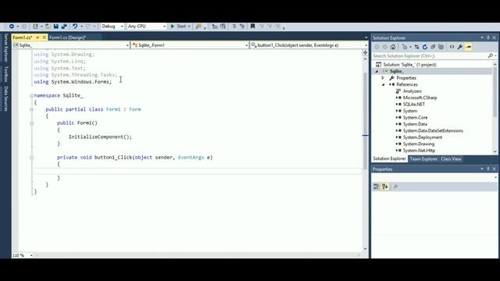The image size is (500, 281).
Task: Open the Sqlite_ project scope dropdown
Action: click(x=71, y=45)
